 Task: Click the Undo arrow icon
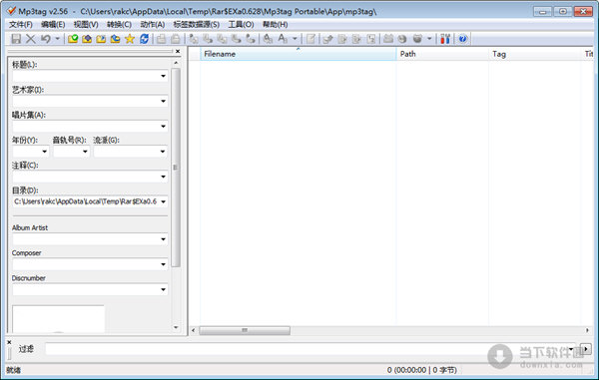click(46, 39)
